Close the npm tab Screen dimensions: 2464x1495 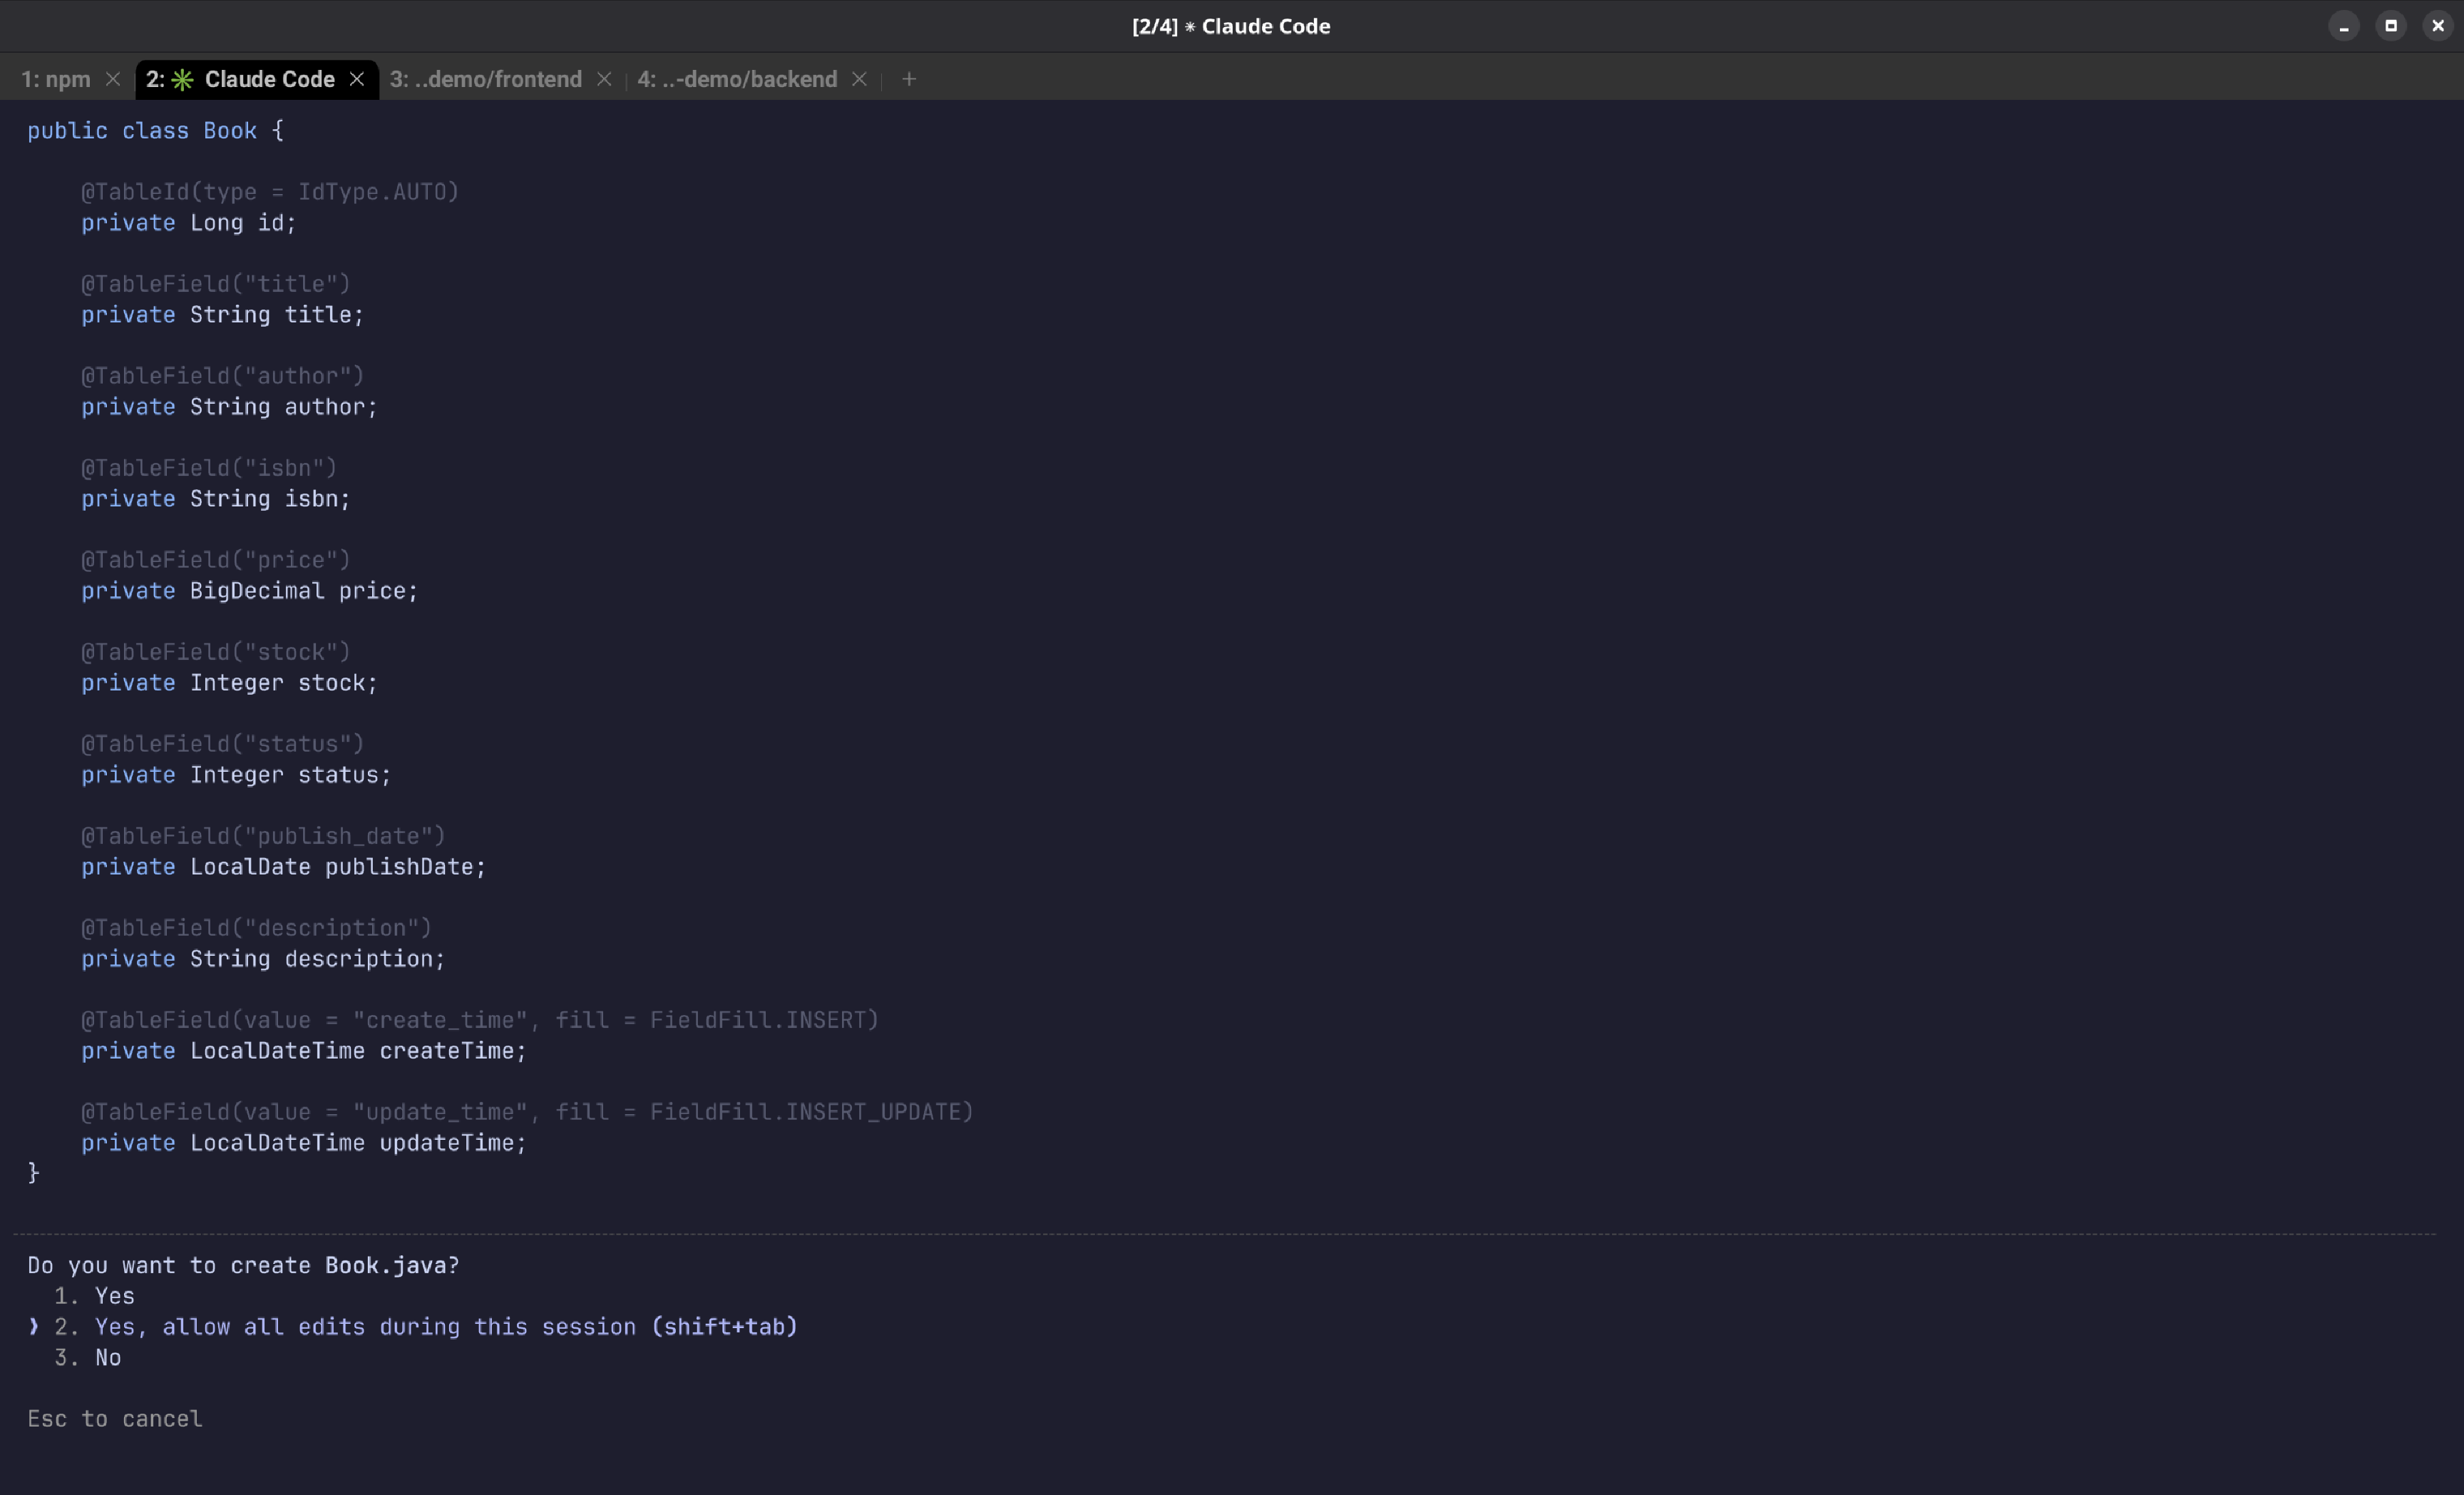[x=113, y=79]
